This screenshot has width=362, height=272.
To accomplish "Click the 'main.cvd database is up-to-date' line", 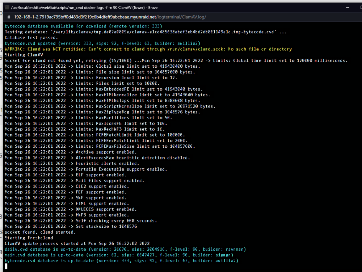I will pyautogui.click(x=119, y=255).
